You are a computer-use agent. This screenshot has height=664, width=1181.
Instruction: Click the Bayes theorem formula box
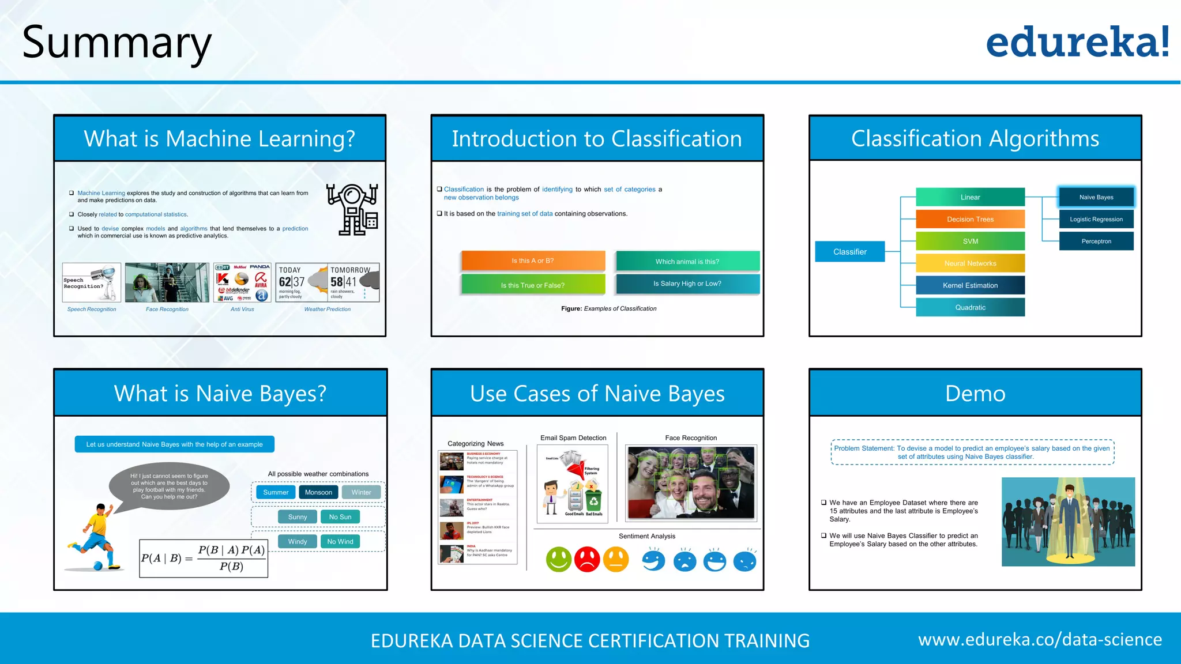204,558
